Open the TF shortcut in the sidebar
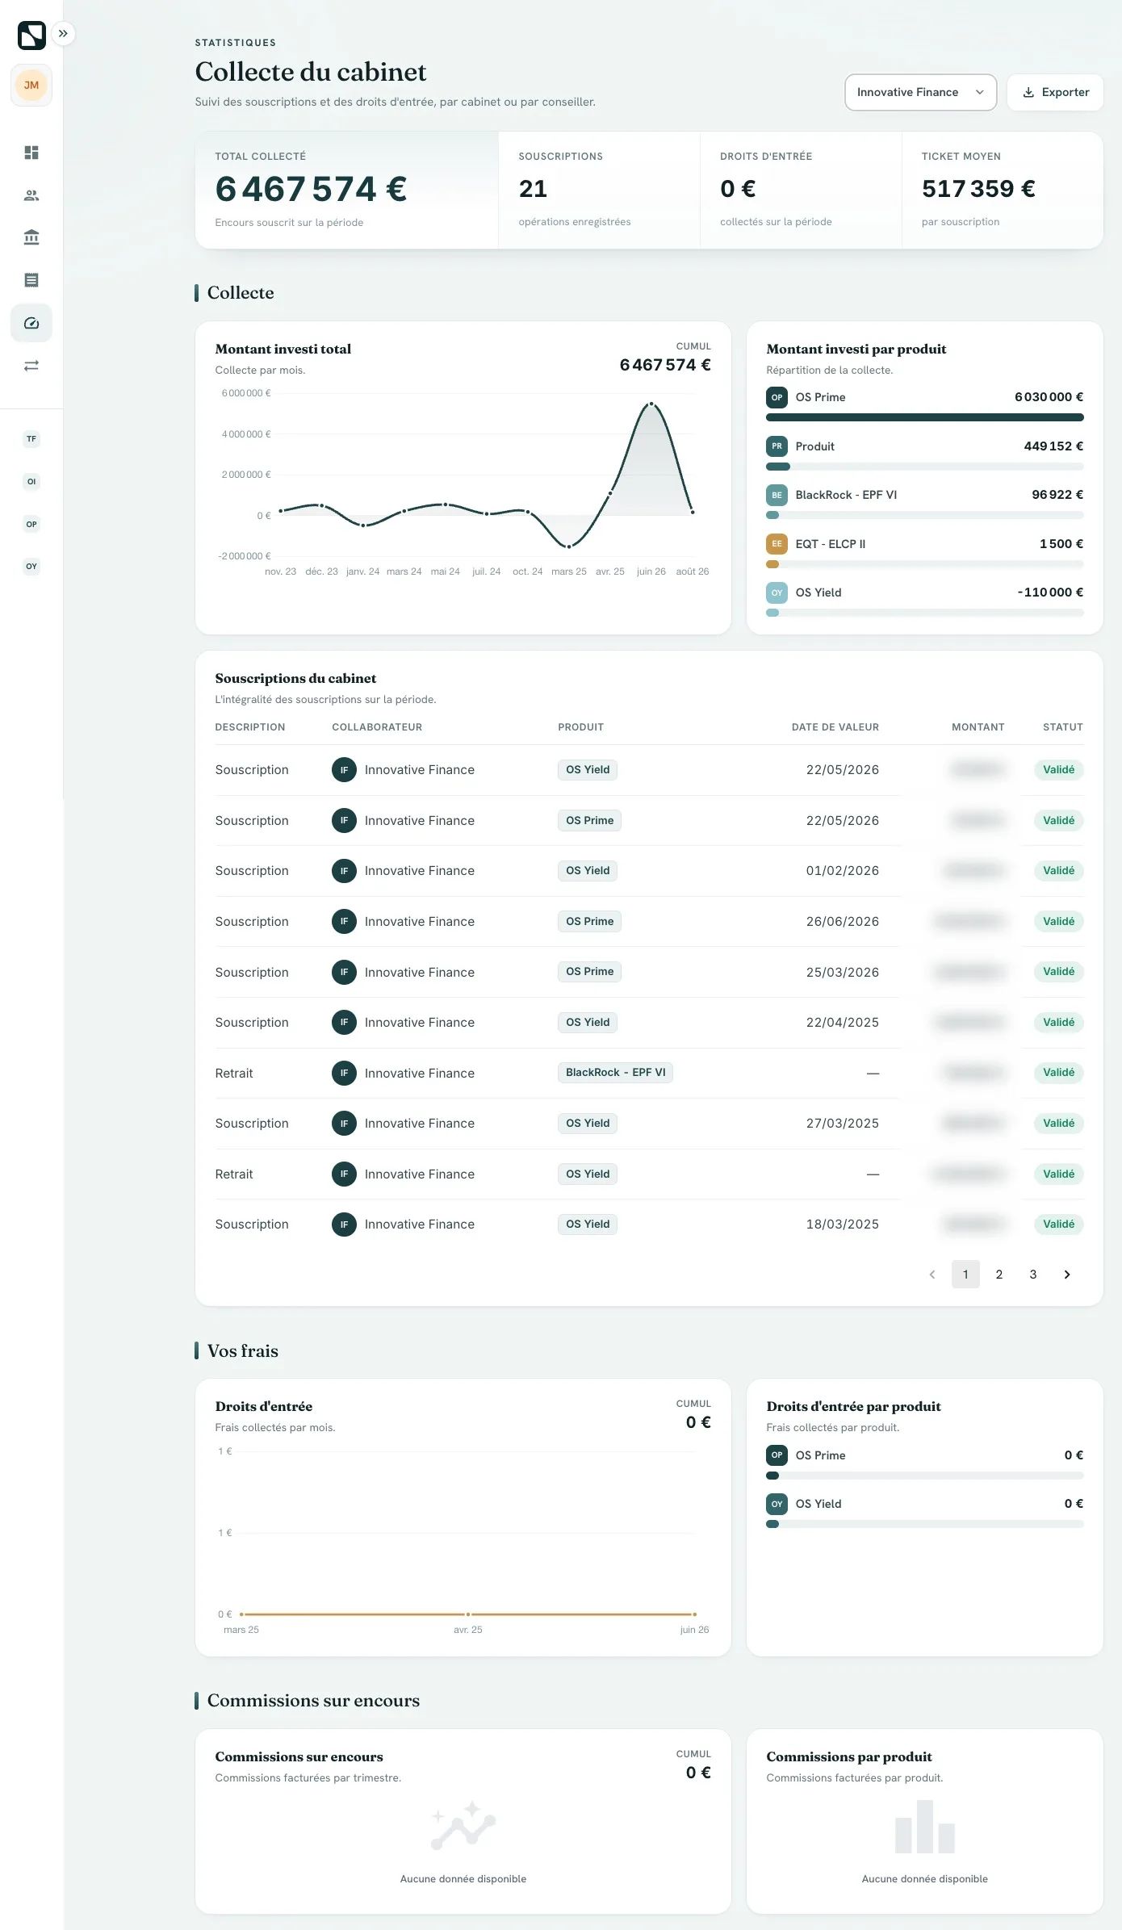This screenshot has height=1930, width=1122. 31,439
